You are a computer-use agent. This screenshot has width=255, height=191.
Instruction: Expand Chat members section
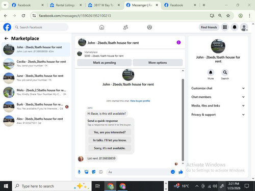click(x=218, y=97)
